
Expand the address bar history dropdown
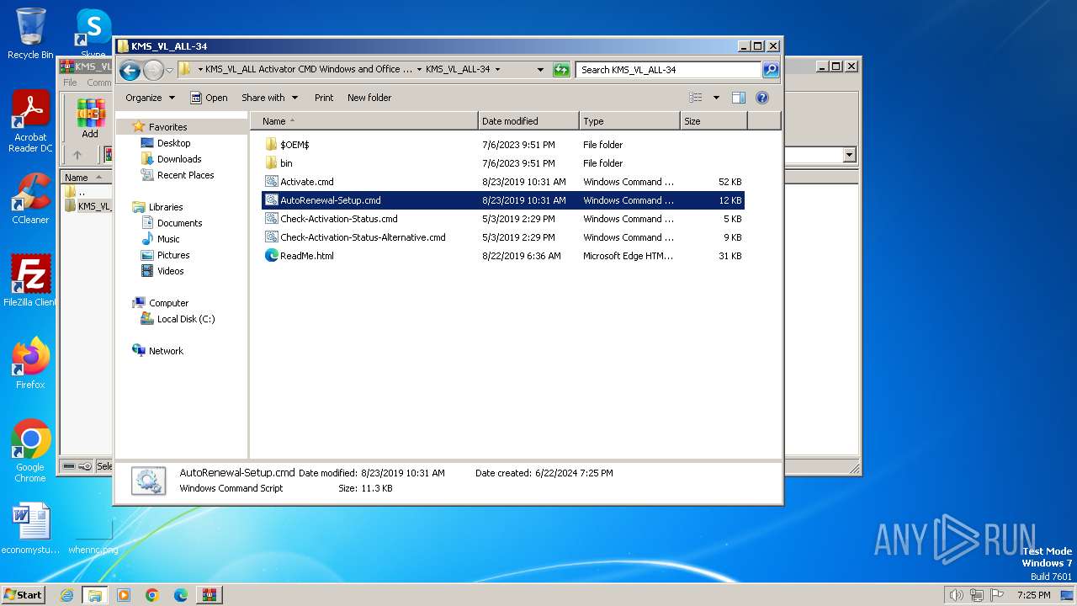[540, 70]
